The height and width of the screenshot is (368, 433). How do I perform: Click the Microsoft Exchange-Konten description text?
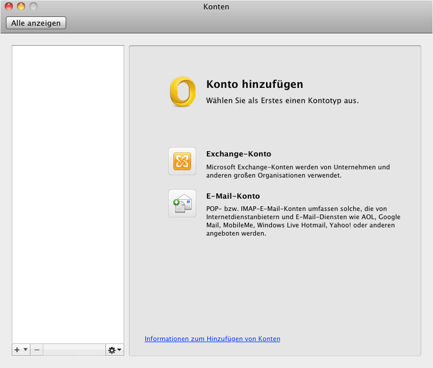[298, 171]
